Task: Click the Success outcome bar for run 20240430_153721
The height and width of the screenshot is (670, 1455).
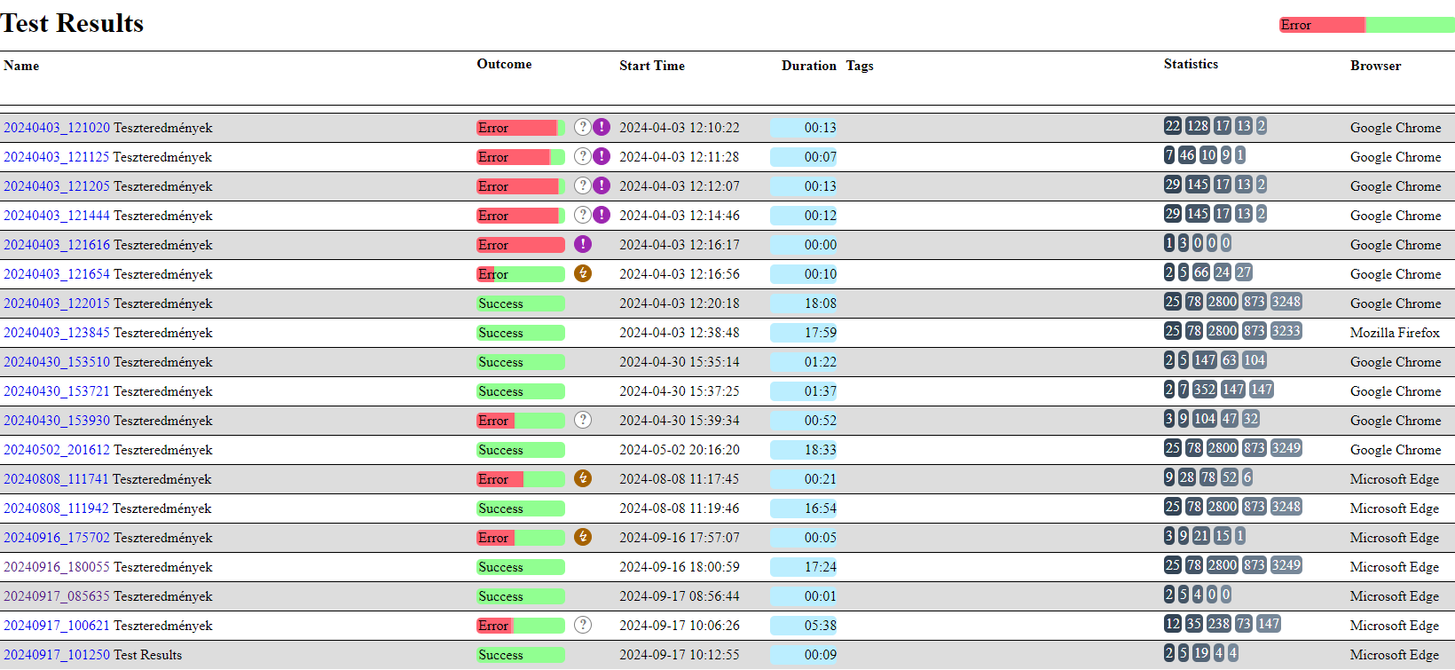Action: [x=521, y=391]
